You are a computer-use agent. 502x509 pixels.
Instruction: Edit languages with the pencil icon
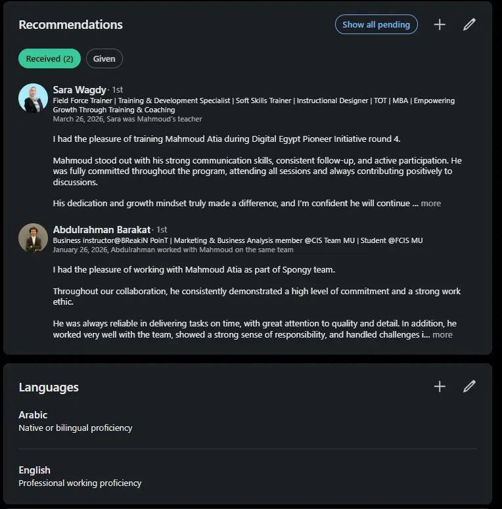pos(469,386)
